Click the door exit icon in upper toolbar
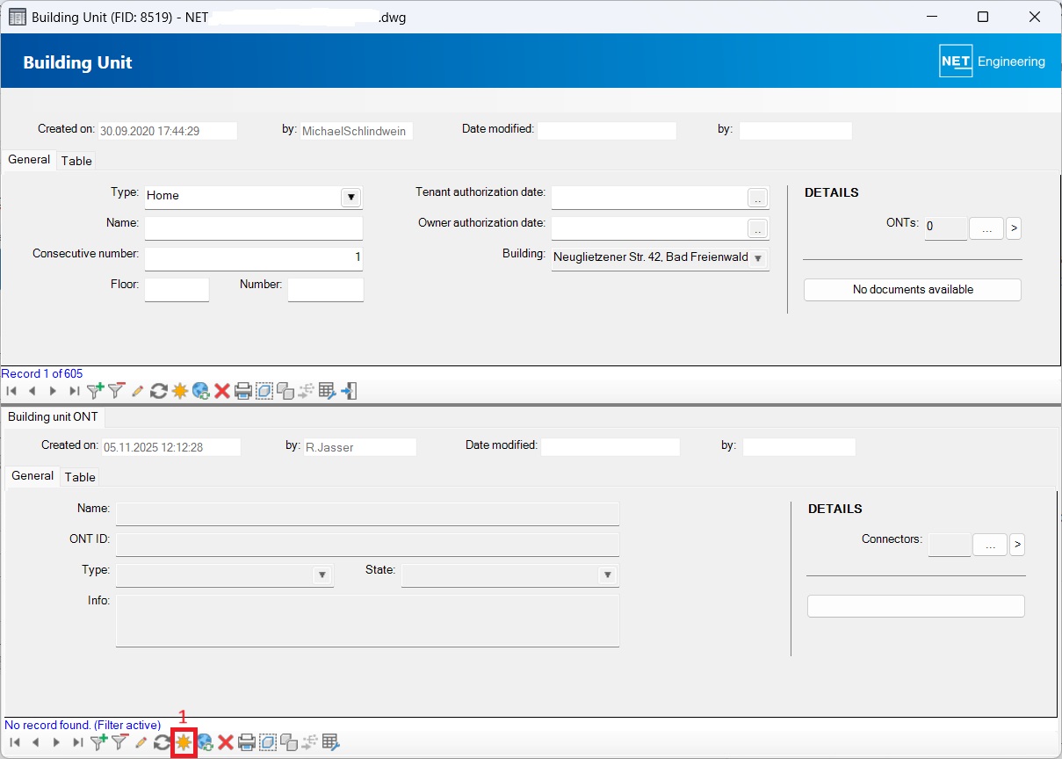 coord(349,391)
